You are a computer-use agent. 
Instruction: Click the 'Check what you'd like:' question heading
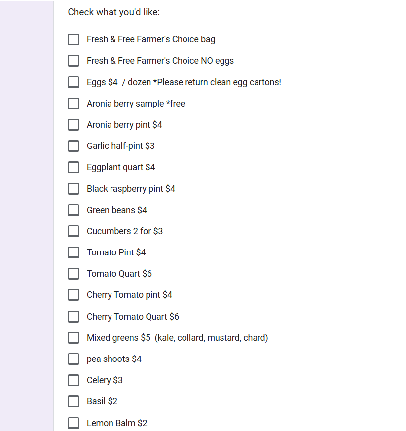coord(114,12)
